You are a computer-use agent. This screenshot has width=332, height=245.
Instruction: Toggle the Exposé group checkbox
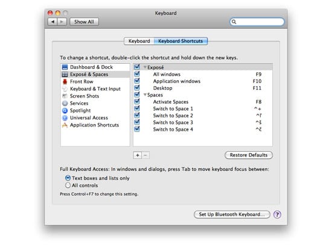[x=137, y=67]
